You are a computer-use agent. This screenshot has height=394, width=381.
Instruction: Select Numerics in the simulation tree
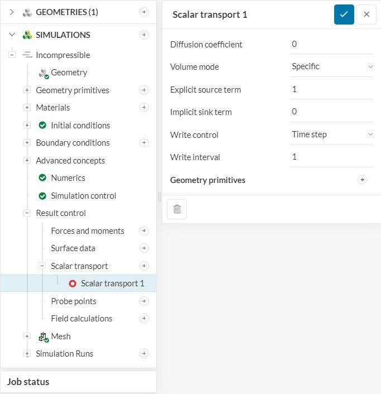pyautogui.click(x=67, y=178)
